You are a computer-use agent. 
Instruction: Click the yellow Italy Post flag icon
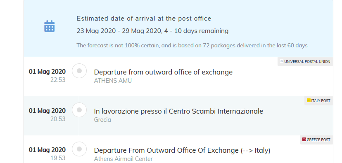pyautogui.click(x=309, y=100)
